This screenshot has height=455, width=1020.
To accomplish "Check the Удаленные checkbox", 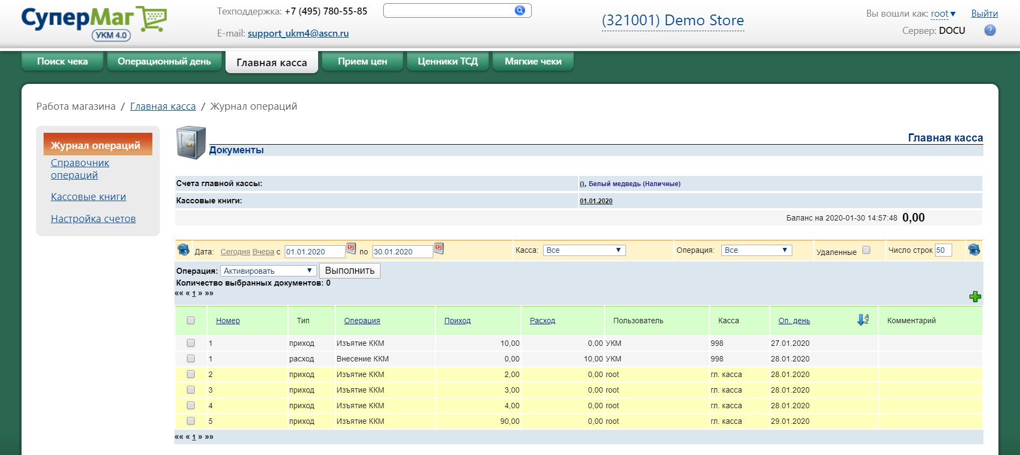I will tap(866, 250).
